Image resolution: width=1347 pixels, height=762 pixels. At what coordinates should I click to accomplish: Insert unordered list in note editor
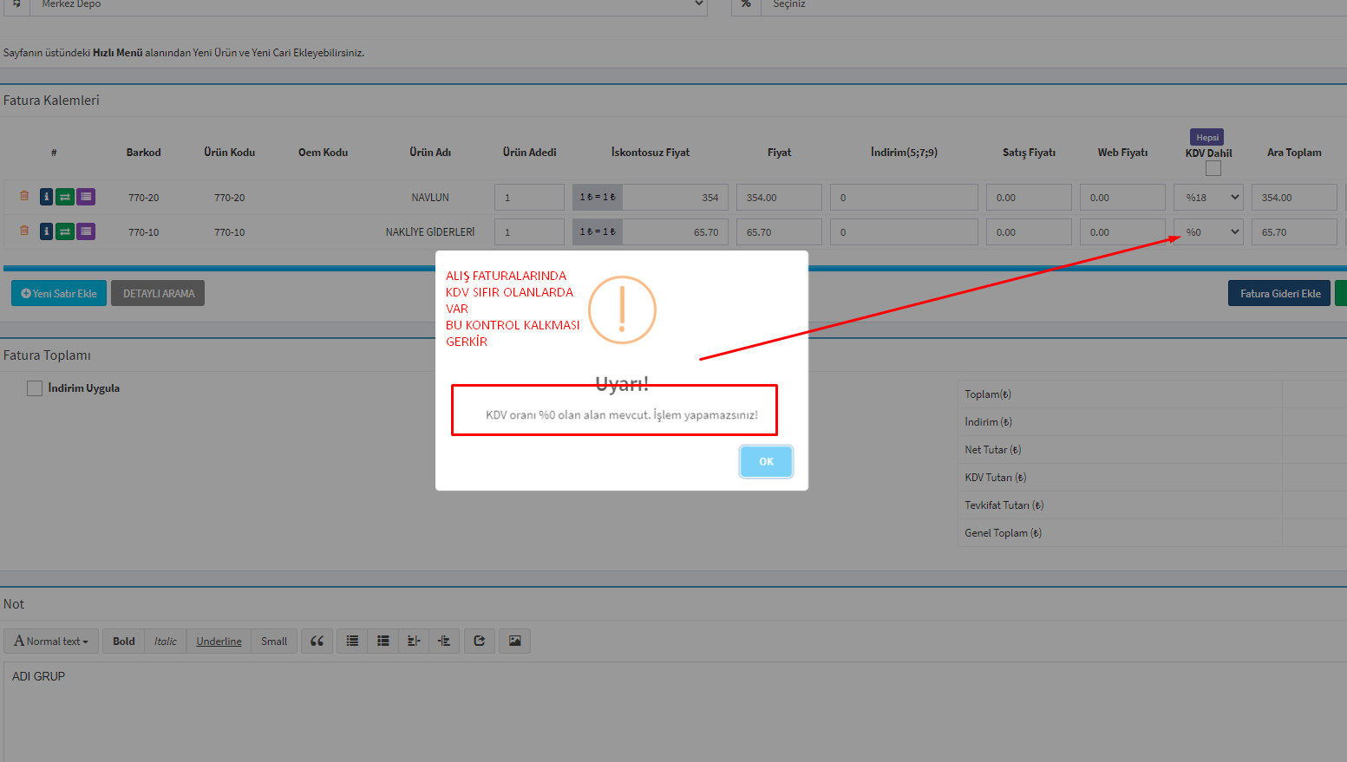coord(352,642)
